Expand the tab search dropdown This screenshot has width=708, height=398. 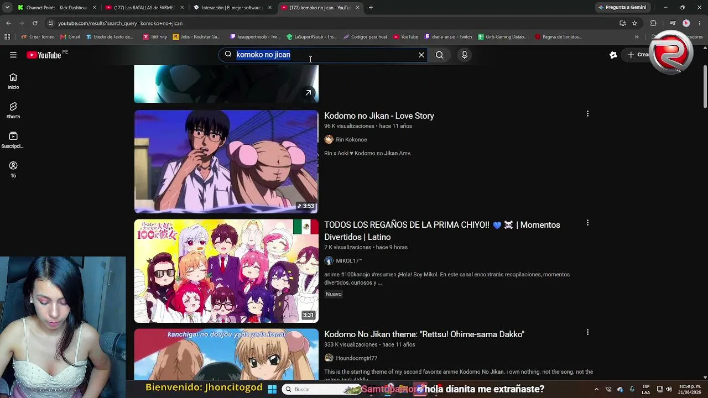[7, 8]
